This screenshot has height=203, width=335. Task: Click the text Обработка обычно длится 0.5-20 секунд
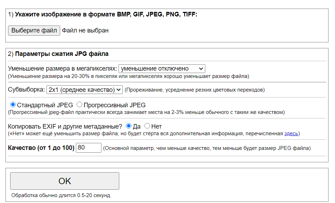pos(61,195)
